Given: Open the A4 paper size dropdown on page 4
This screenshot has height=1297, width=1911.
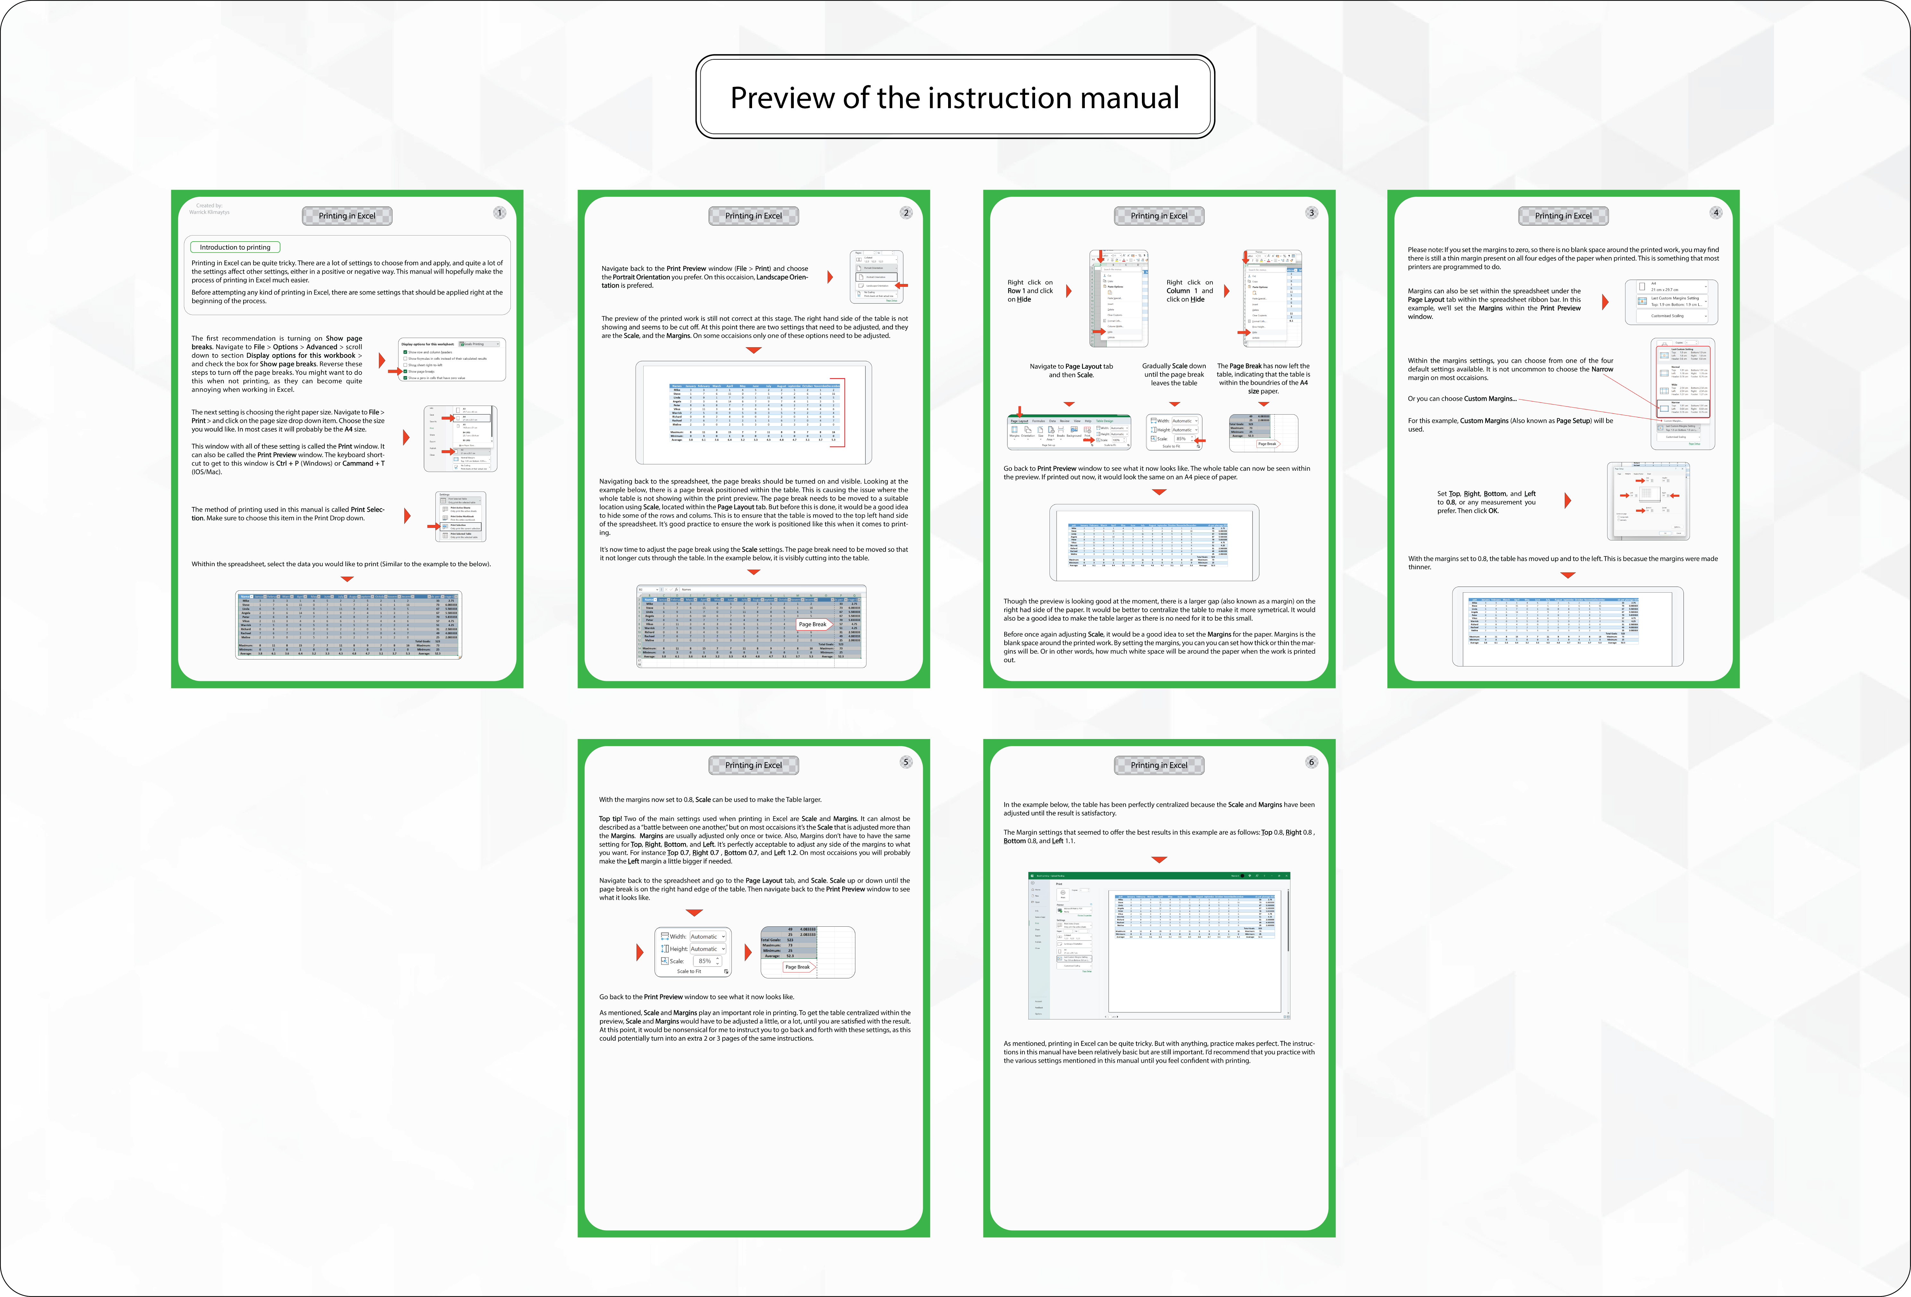Looking at the screenshot, I should pos(1673,287).
